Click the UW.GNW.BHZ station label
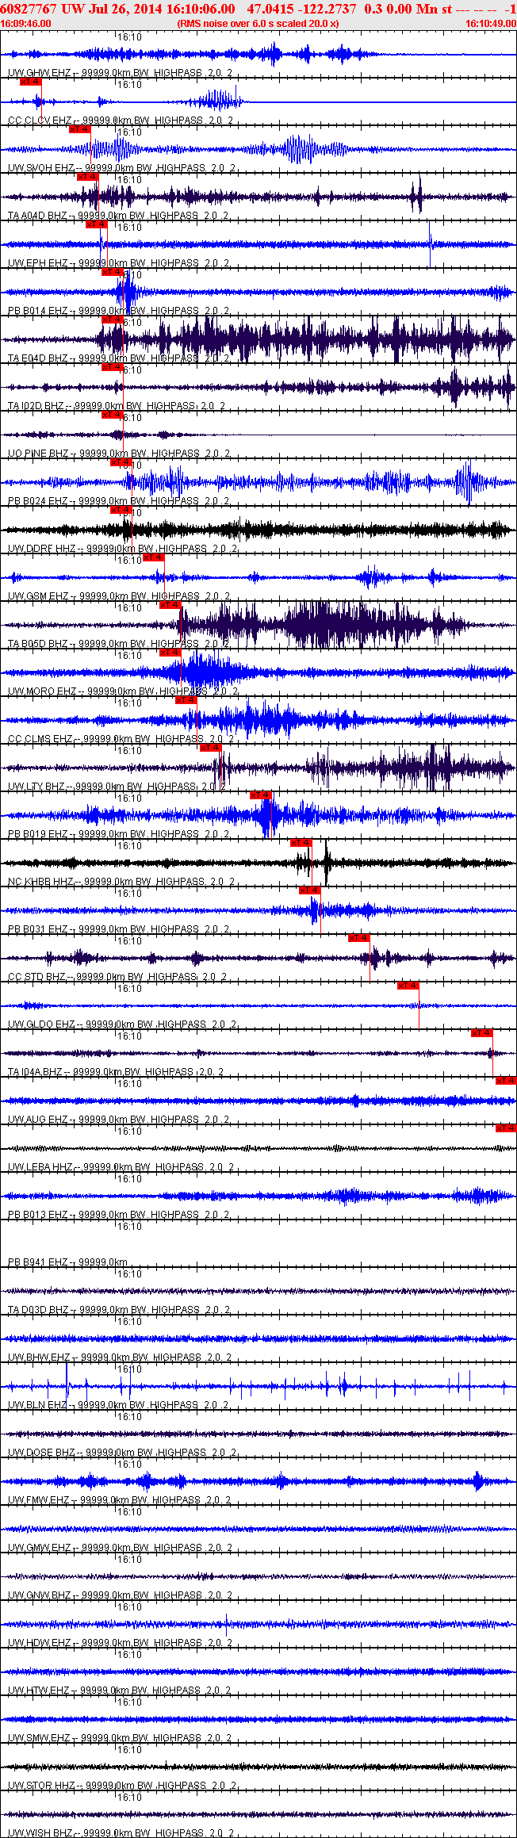Viewport: 517px width, 1838px height. click(39, 1595)
